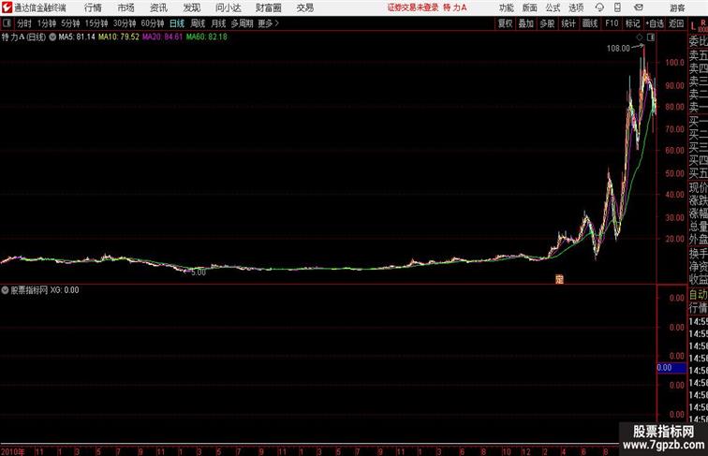Switch to 5分钟 period tab

point(70,23)
